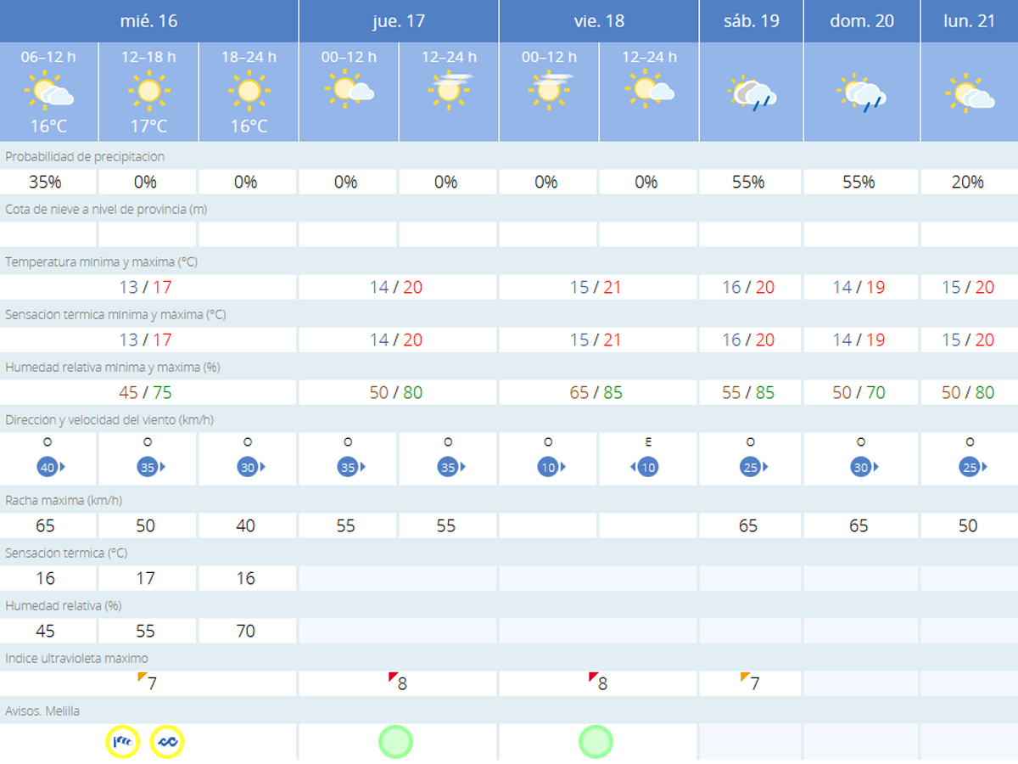Click the 06–12 h time slot label

coord(48,57)
